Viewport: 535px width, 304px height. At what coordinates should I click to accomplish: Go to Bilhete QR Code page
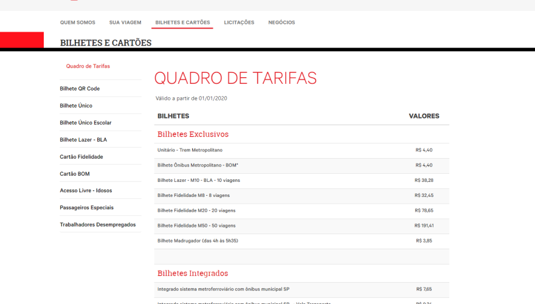tap(80, 89)
